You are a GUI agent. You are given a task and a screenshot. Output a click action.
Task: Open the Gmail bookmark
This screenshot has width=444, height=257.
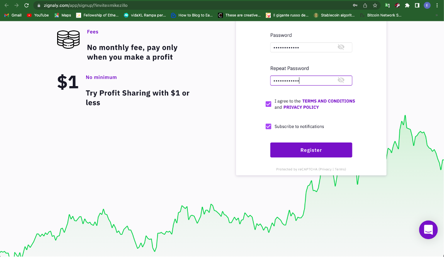[x=13, y=15]
